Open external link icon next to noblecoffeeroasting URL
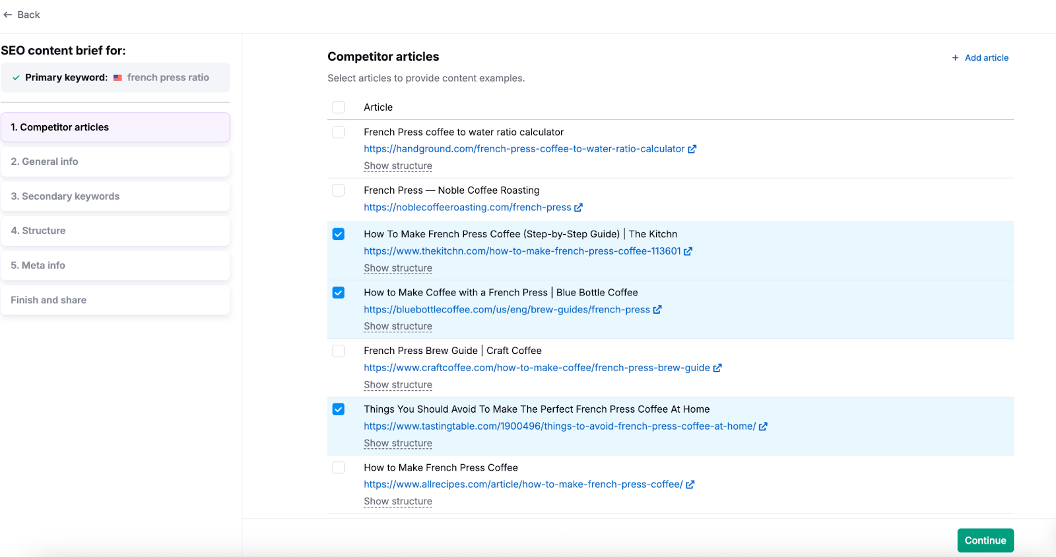The image size is (1056, 557). pos(578,208)
